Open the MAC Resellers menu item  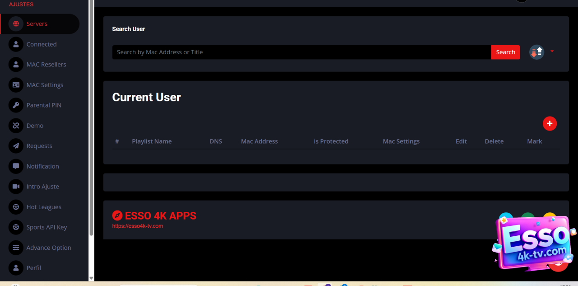tap(46, 65)
